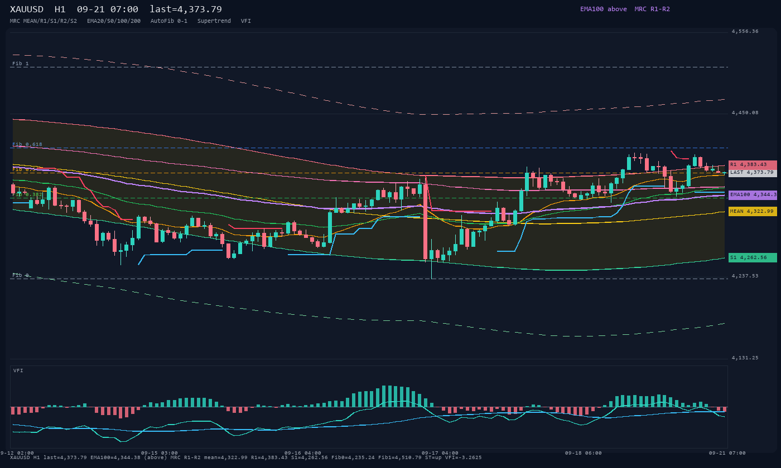This screenshot has height=468, width=781.
Task: Click the bottom summary line starting 'XAUUSD H1 last='
Action: (x=246, y=457)
